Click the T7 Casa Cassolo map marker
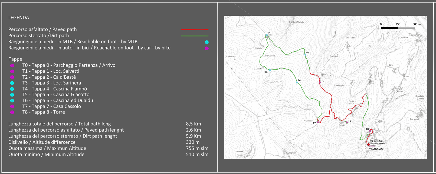The height and width of the screenshot is (174, 436). click(318, 122)
